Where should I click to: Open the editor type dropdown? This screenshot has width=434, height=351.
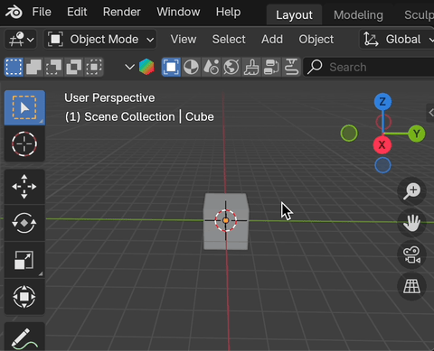(21, 40)
